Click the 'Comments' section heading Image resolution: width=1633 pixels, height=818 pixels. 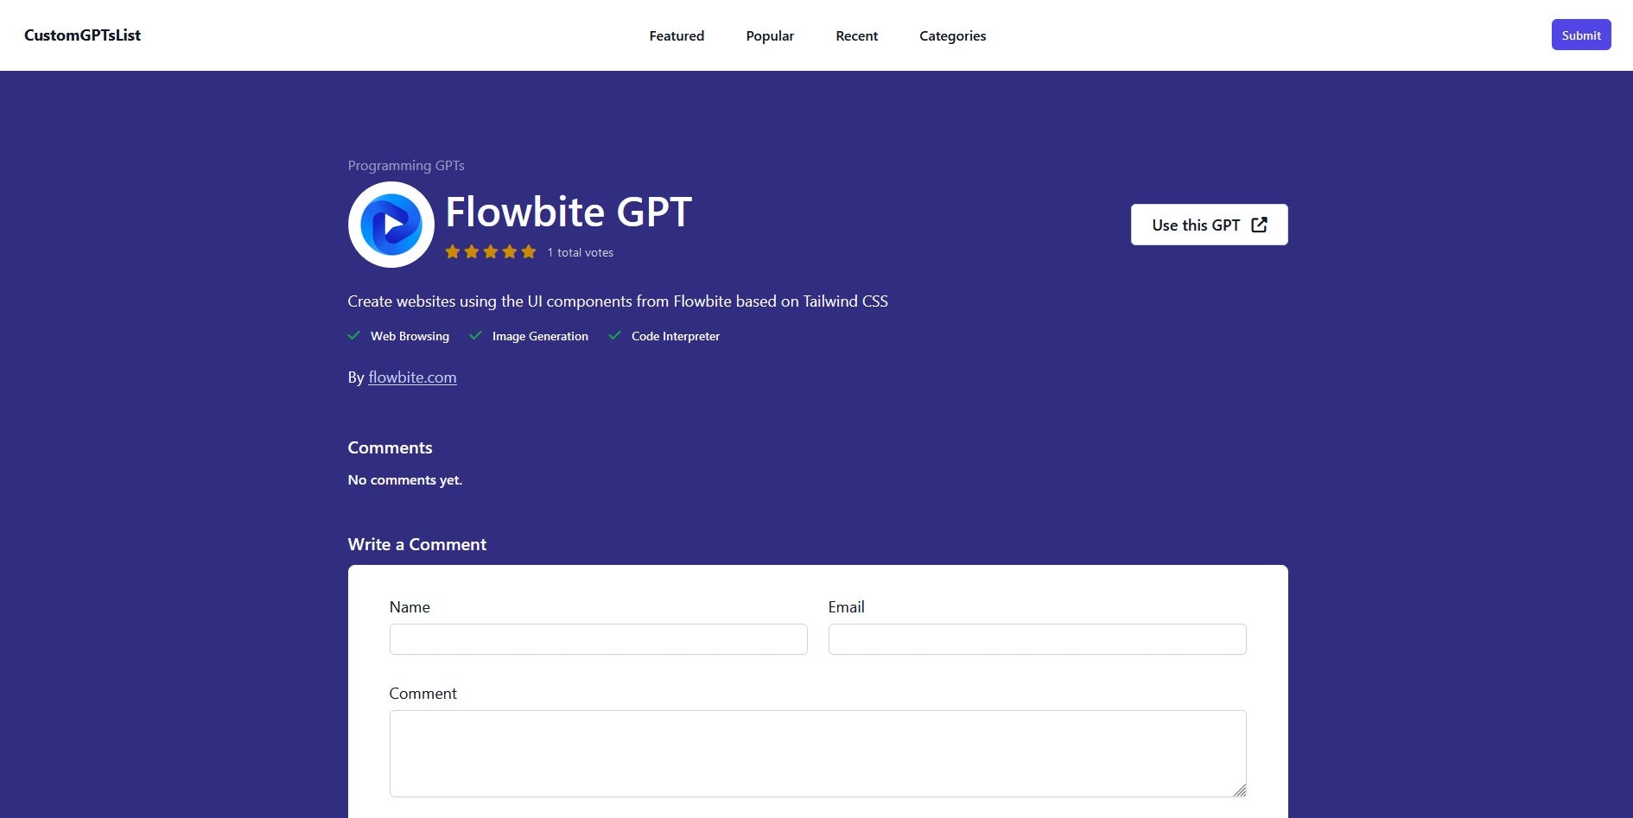click(390, 447)
